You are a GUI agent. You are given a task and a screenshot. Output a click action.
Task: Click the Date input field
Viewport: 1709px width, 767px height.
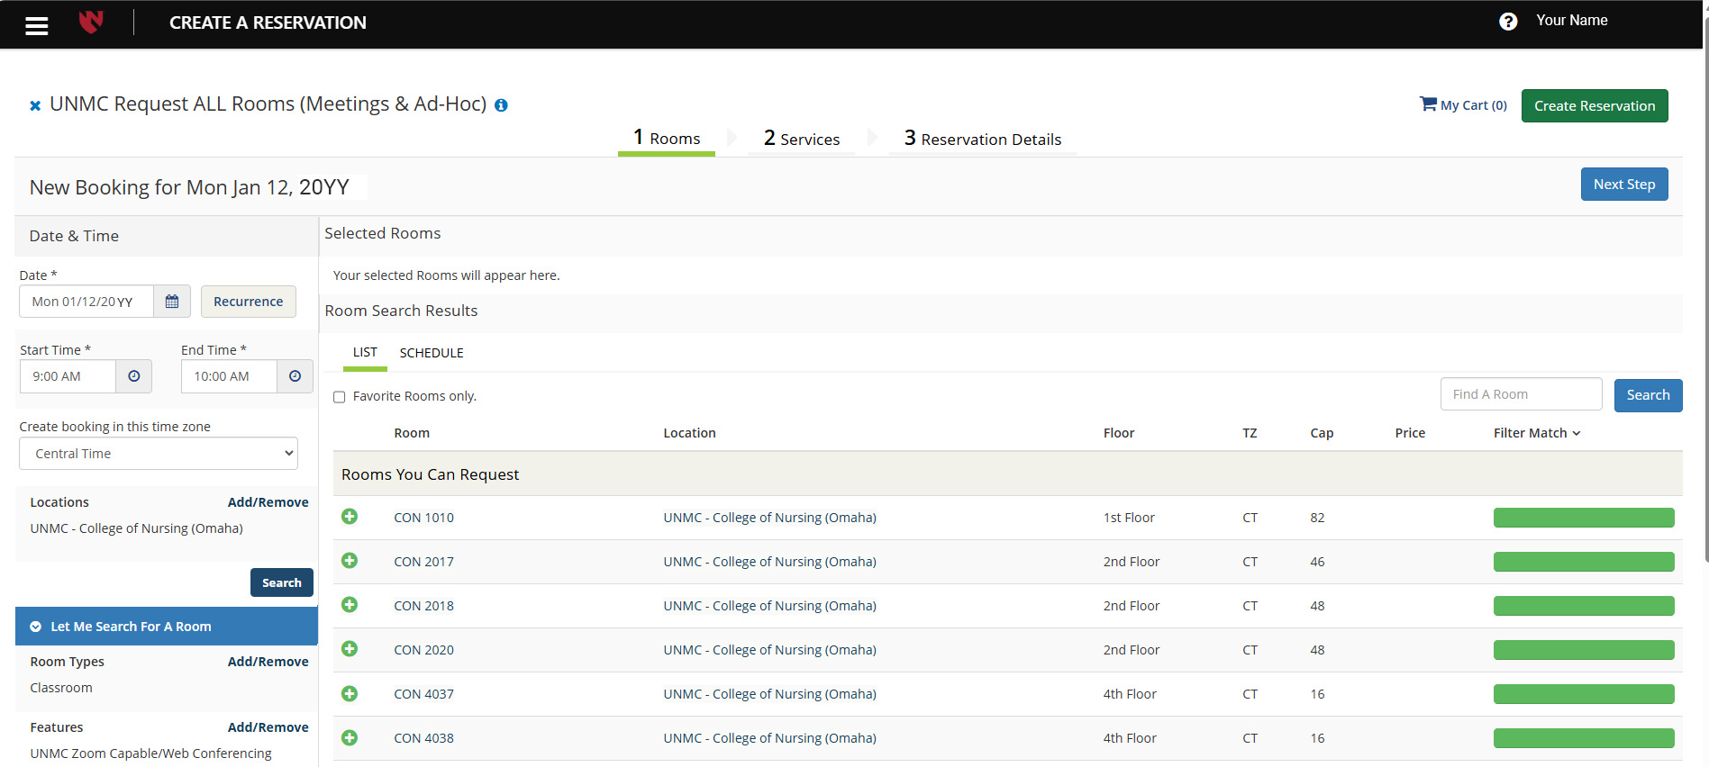86,302
